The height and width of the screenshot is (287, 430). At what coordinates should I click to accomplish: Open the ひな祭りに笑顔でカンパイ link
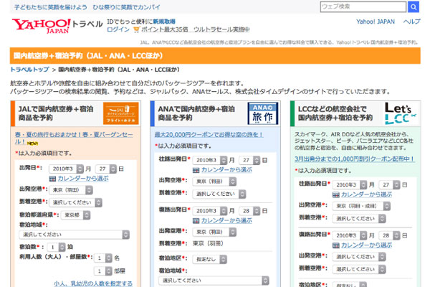point(126,7)
